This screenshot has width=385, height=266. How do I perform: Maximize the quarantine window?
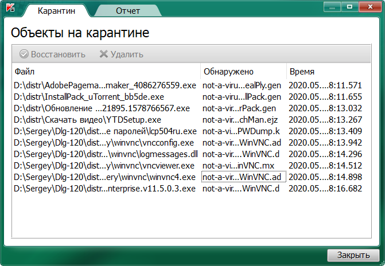pyautogui.click(x=349, y=7)
